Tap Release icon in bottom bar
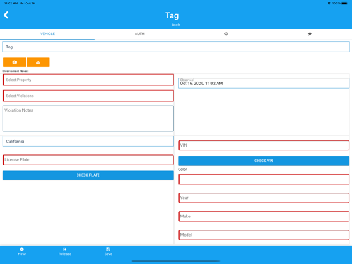 click(x=65, y=251)
